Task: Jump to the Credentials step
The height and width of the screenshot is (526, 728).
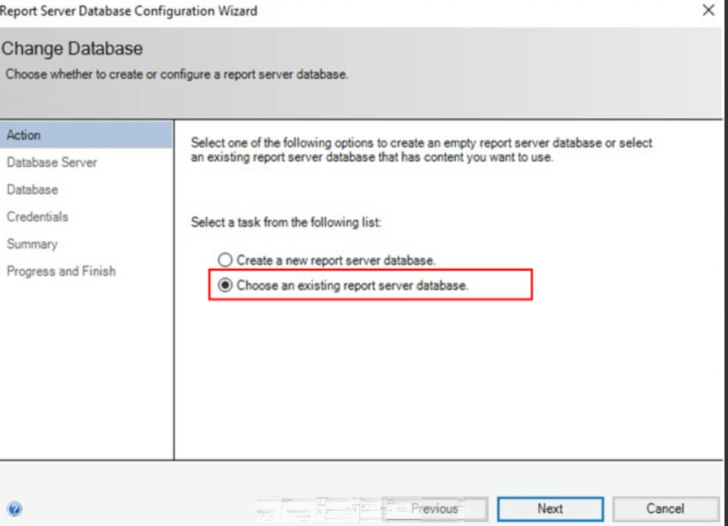Action: pyautogui.click(x=37, y=217)
